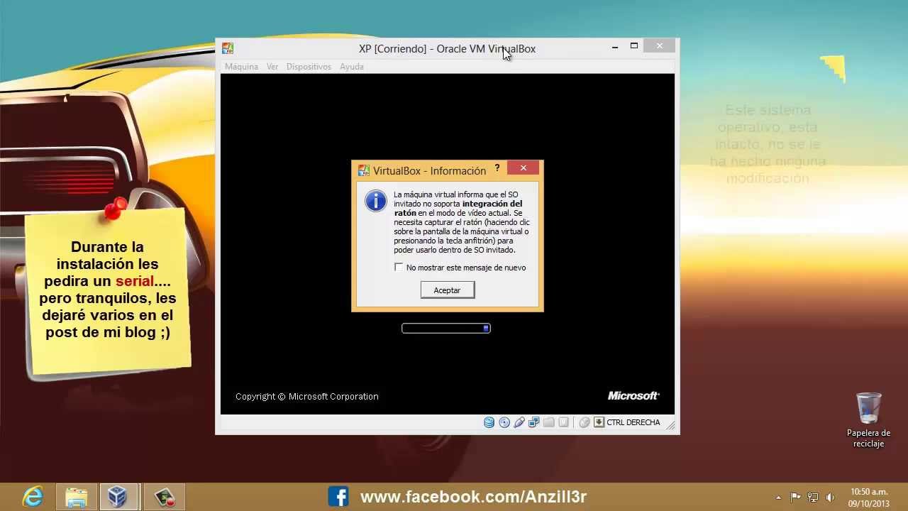Click the Información dialog title icon

364,170
